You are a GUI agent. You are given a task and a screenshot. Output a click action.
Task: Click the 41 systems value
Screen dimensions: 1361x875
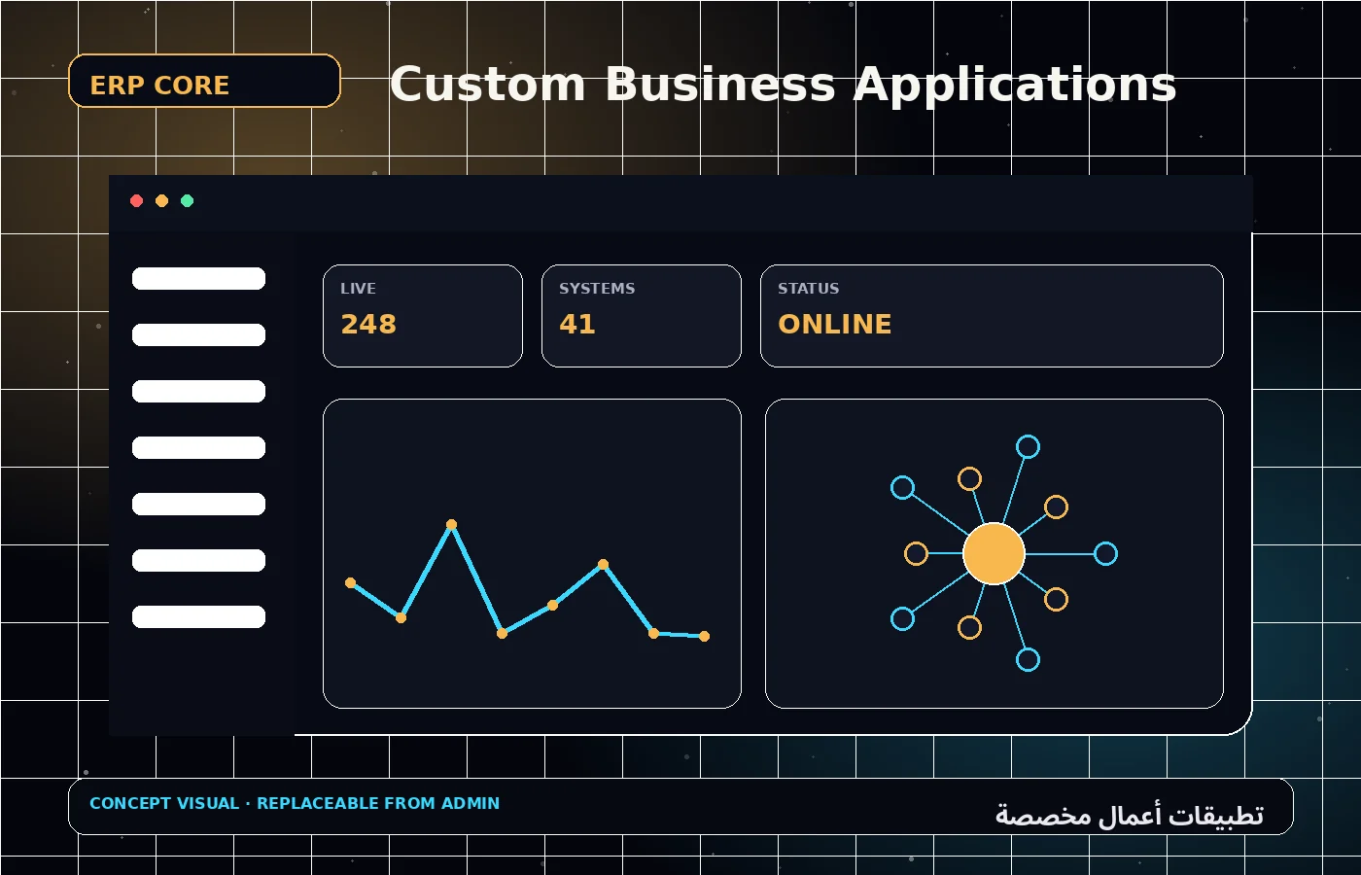click(x=576, y=324)
